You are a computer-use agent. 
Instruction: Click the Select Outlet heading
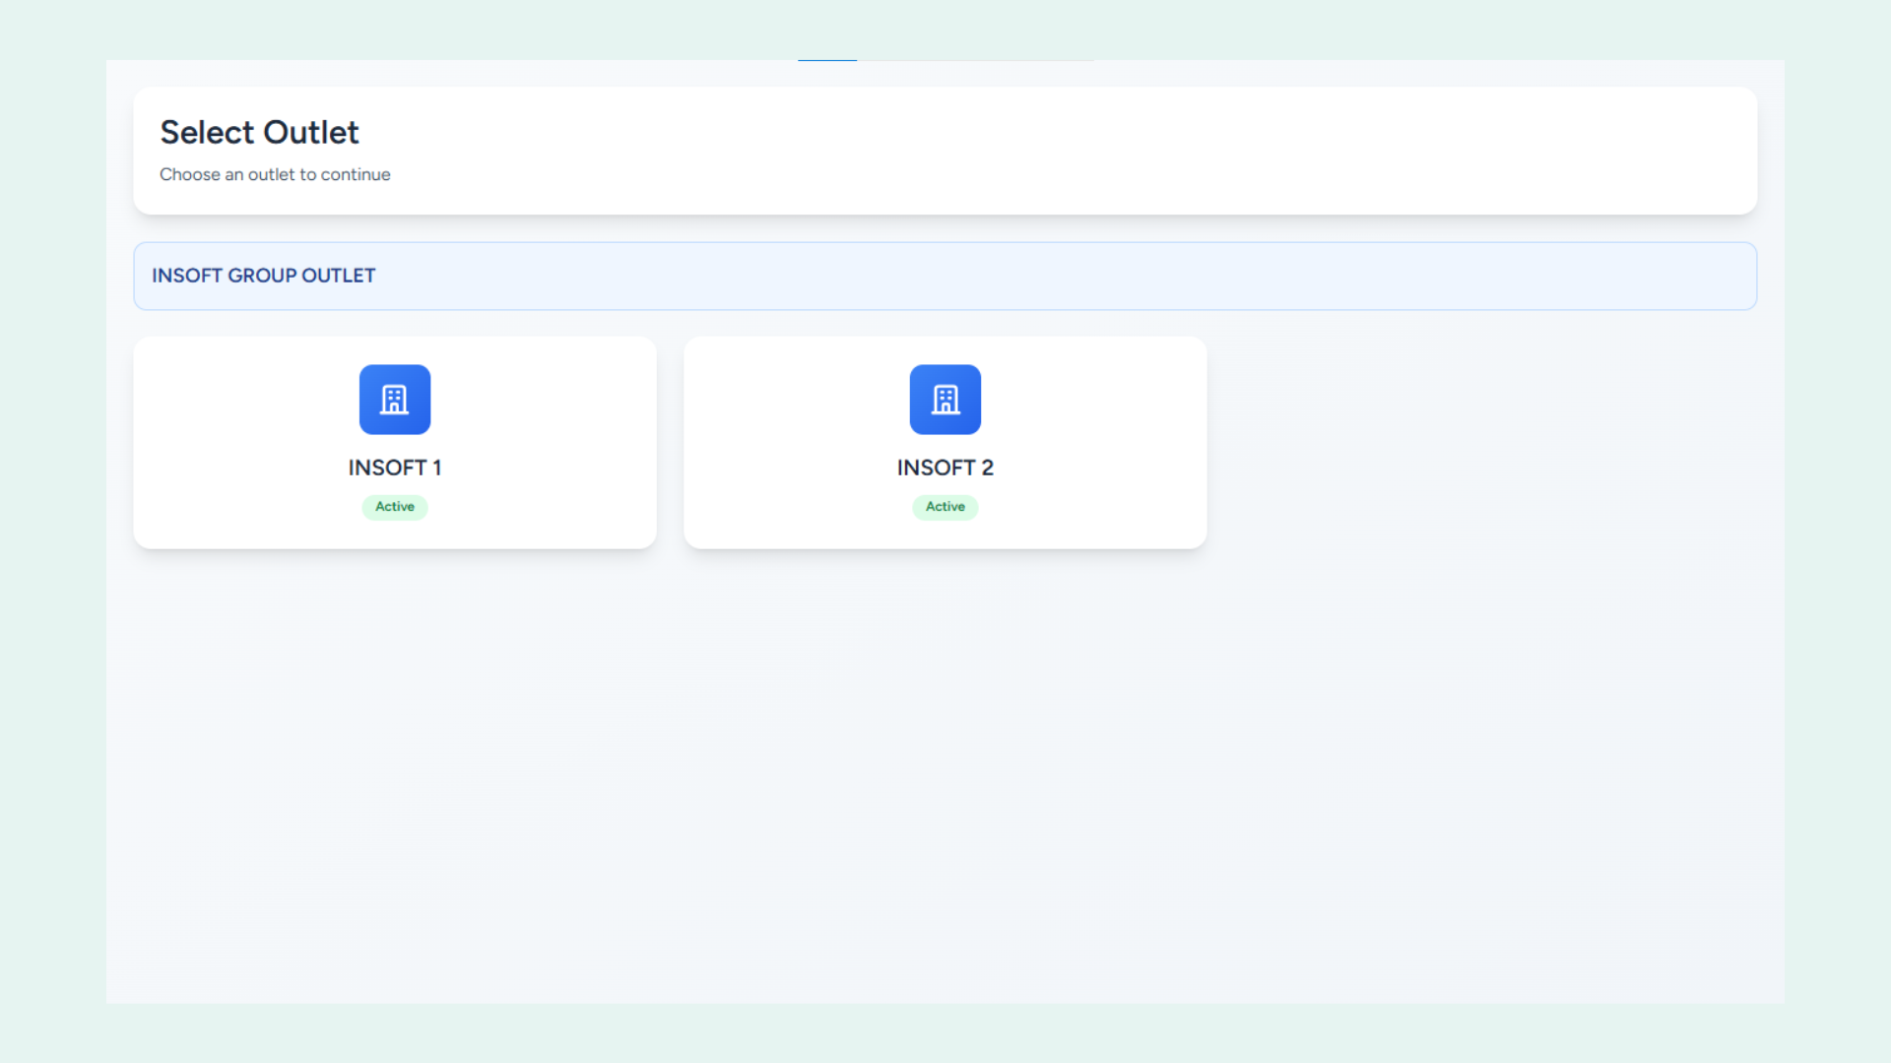coord(259,132)
